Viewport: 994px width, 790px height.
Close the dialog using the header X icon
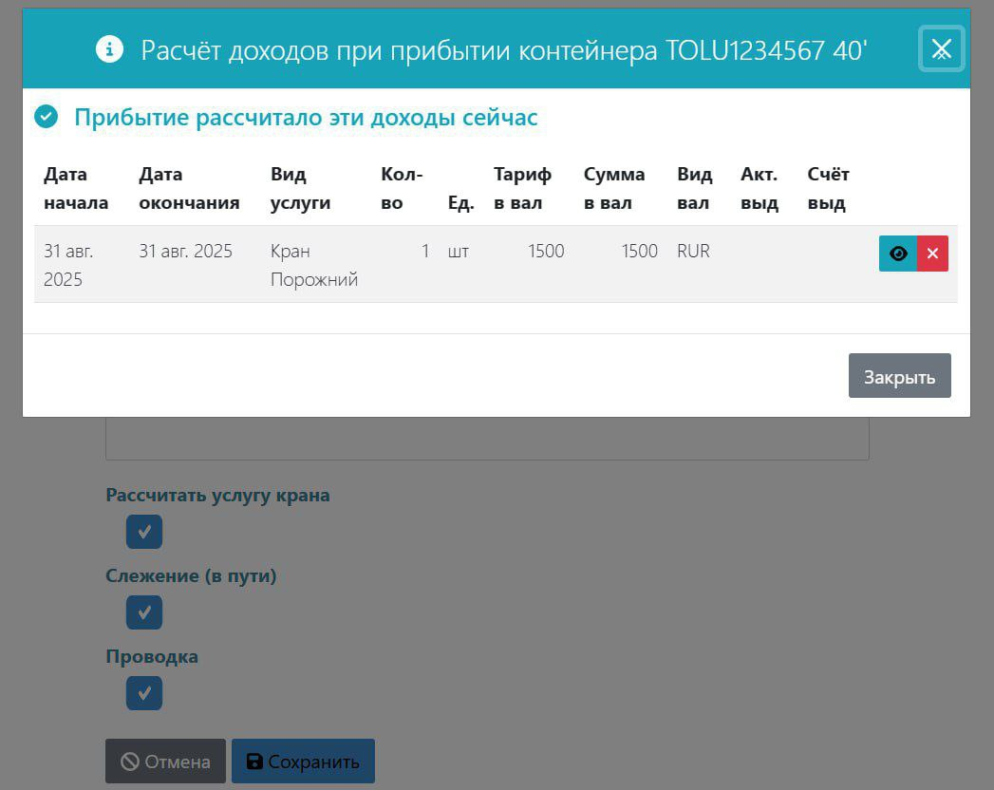(x=941, y=49)
